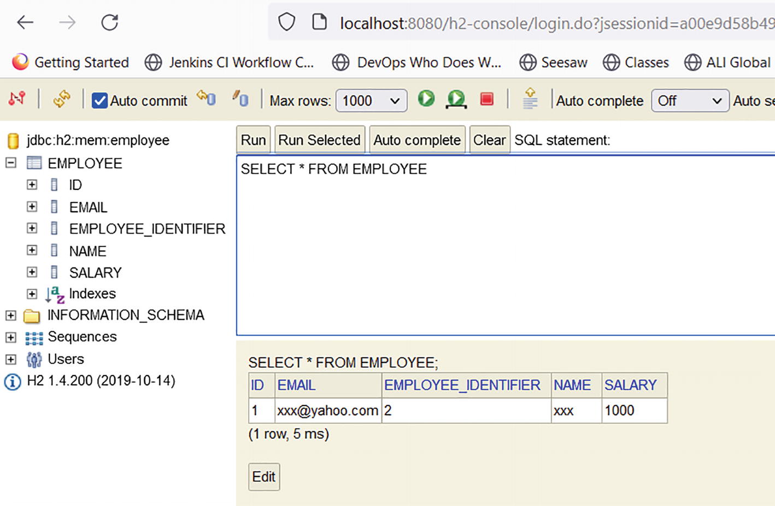Click the green Run Selected toolbar icon

456,99
